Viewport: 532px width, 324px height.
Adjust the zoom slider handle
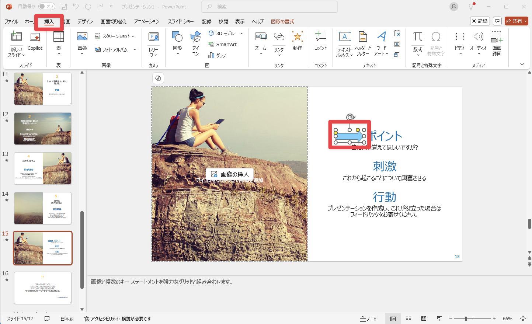click(x=466, y=318)
